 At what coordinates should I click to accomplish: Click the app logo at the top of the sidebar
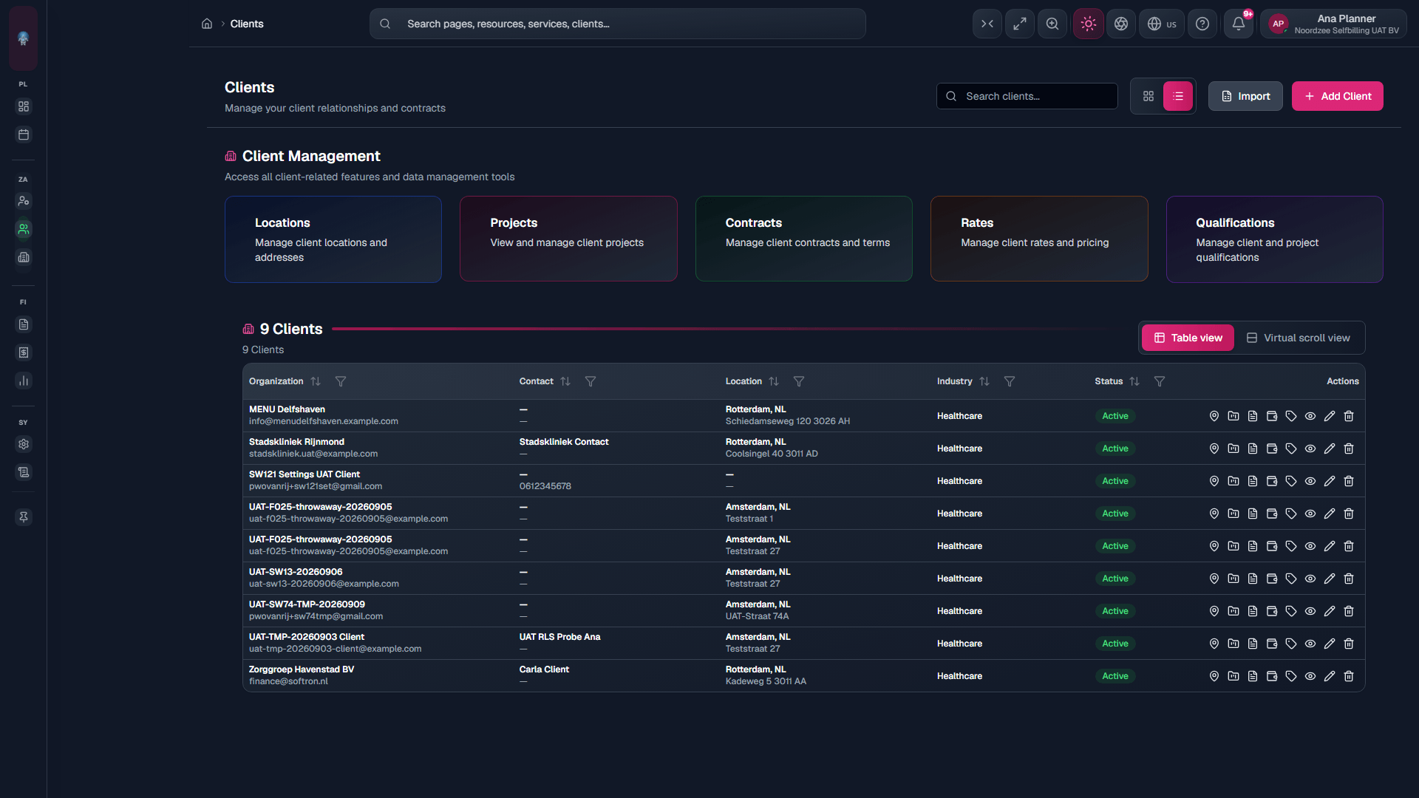(23, 38)
